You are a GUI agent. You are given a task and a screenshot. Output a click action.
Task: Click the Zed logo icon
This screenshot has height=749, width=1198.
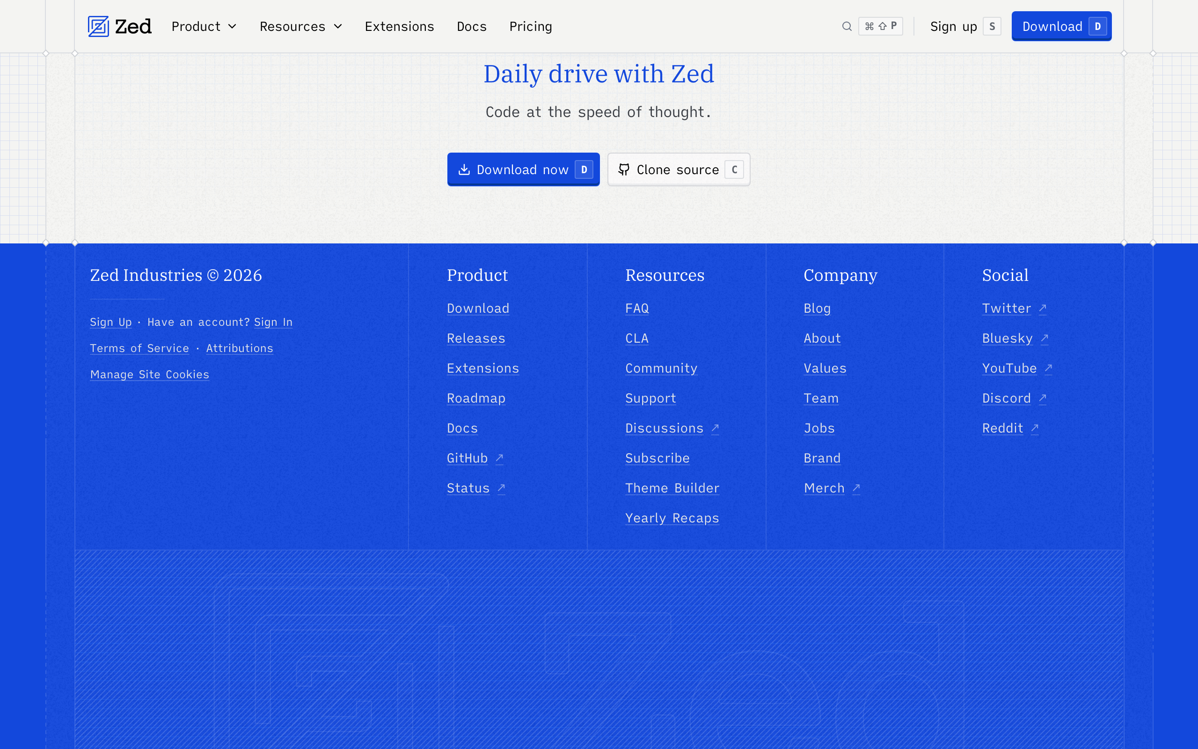tap(98, 26)
